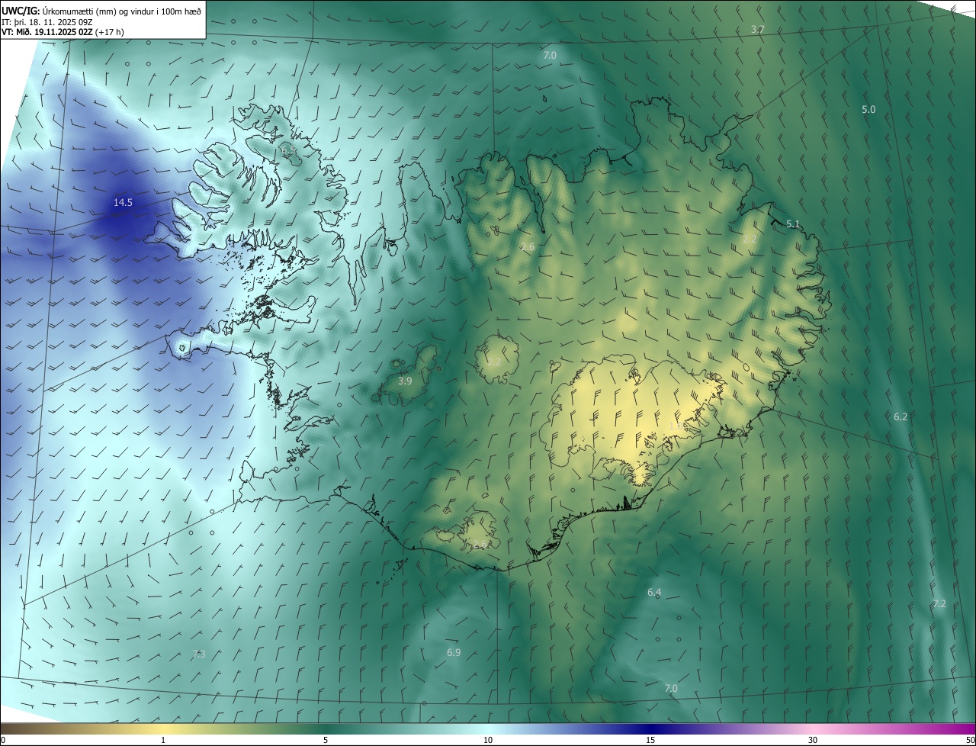Click the 3.9 value label
976x746 pixels.
pos(405,381)
